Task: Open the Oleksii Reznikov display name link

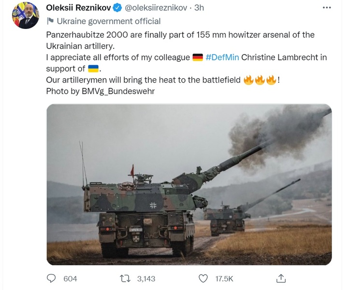Action: [x=79, y=8]
